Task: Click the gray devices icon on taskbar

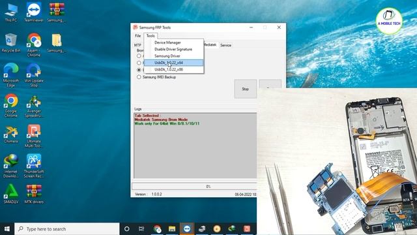Action: [x=202, y=229]
